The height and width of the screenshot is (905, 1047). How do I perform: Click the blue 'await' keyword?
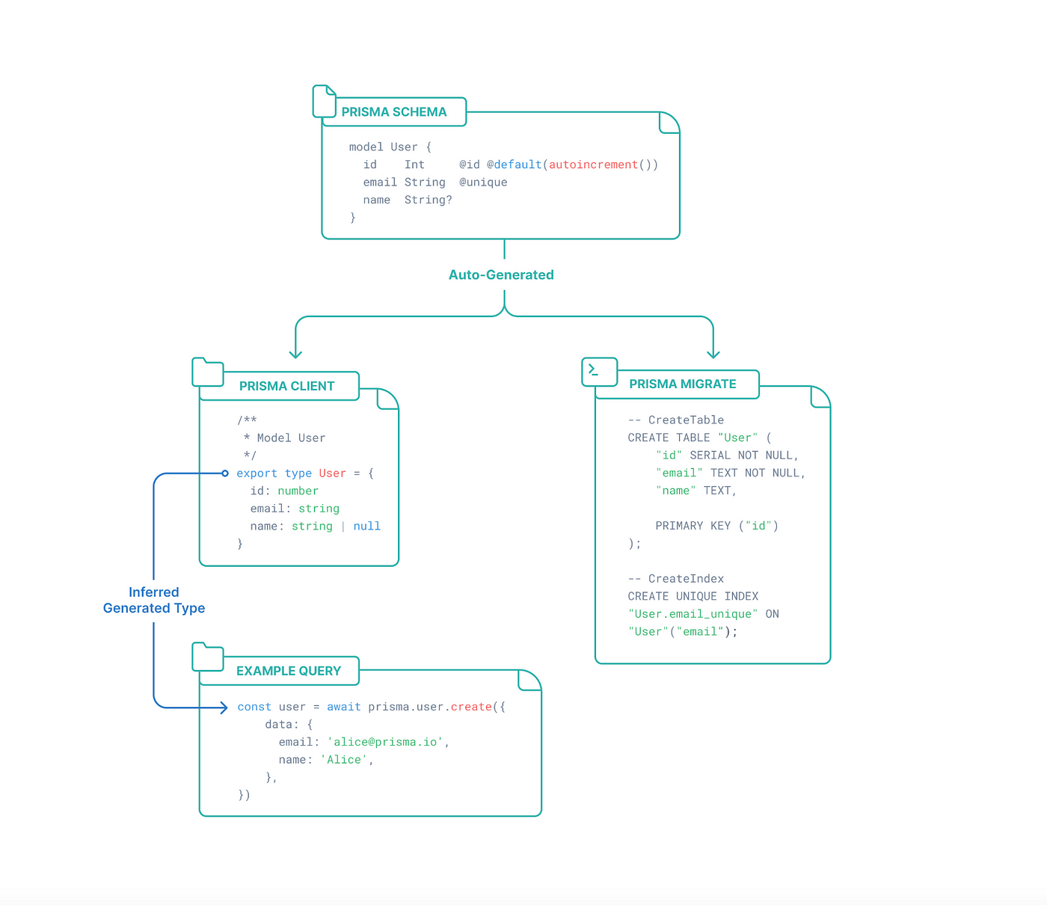pos(344,707)
